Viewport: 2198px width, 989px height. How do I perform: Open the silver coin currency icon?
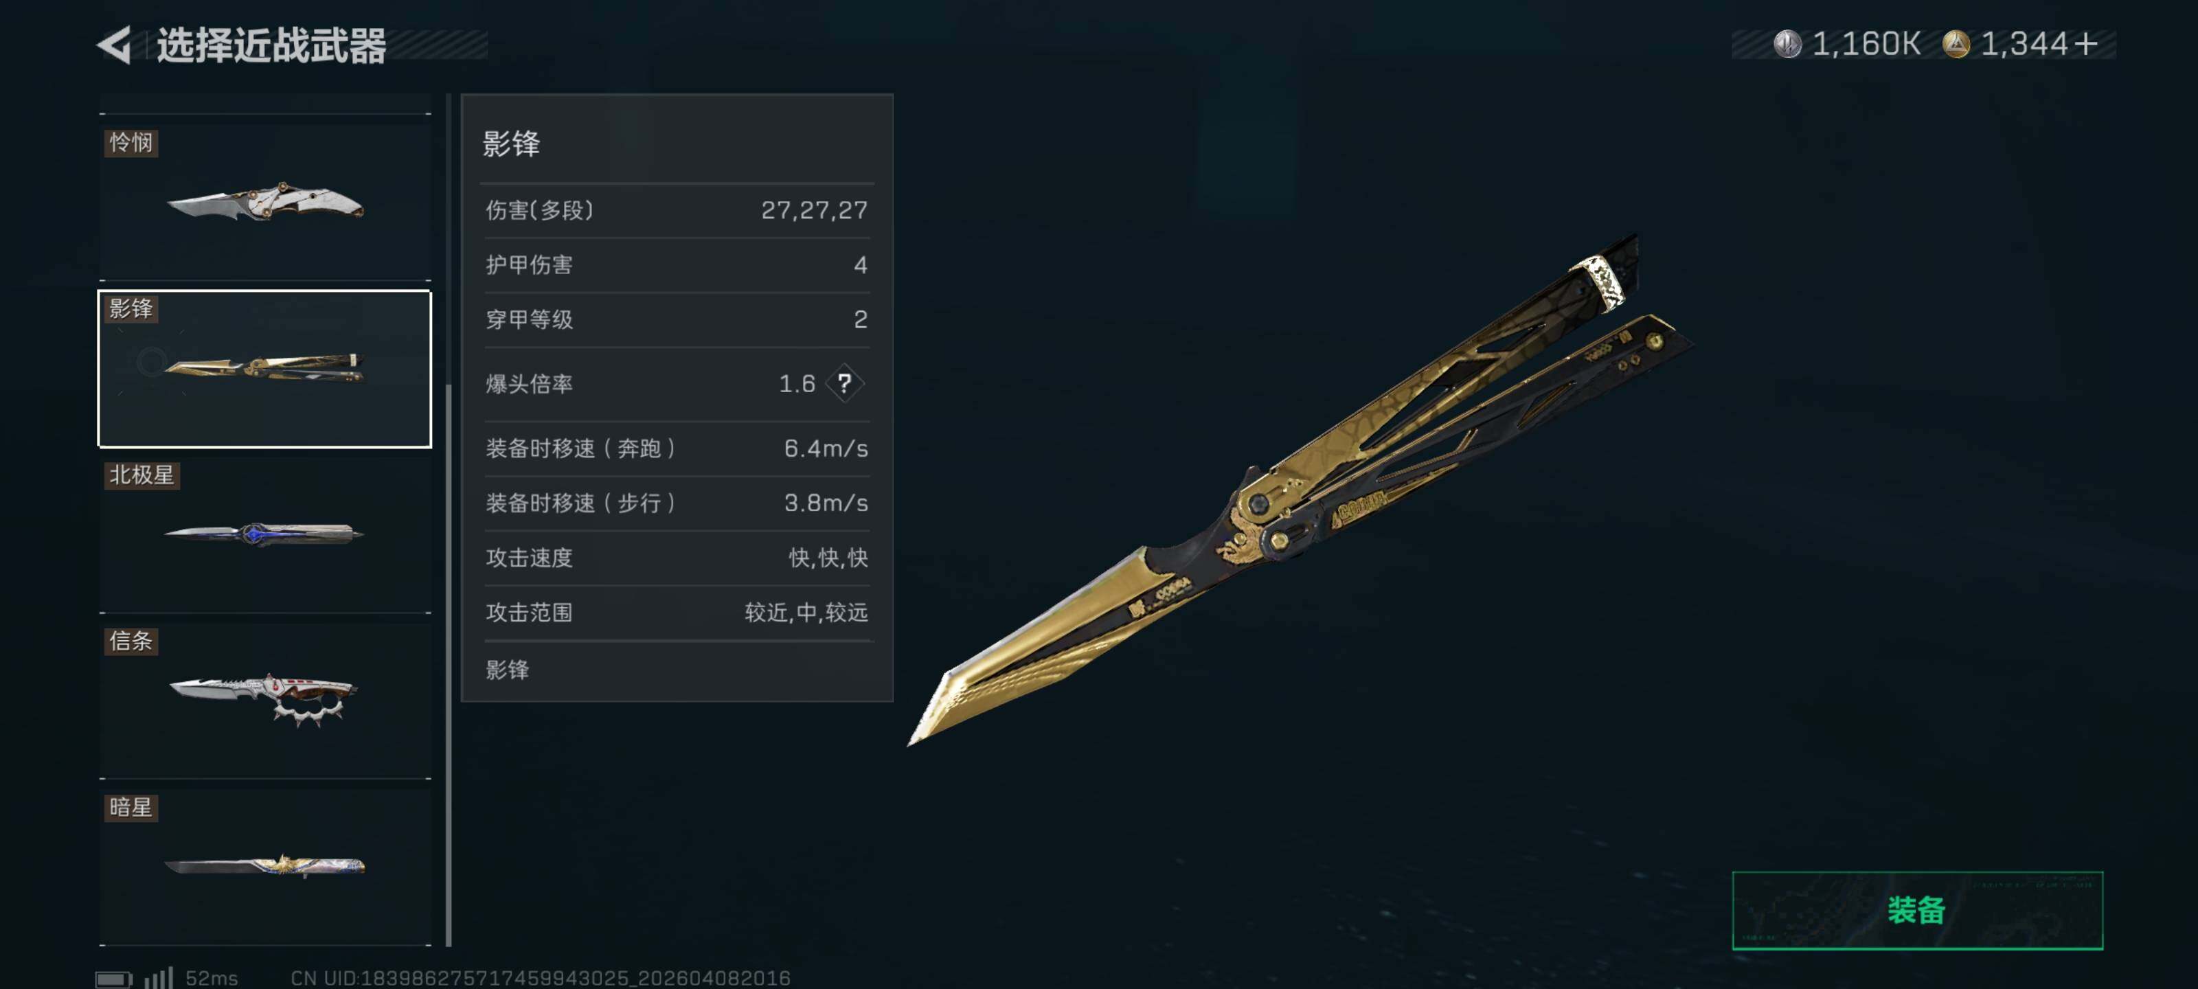(x=1787, y=43)
